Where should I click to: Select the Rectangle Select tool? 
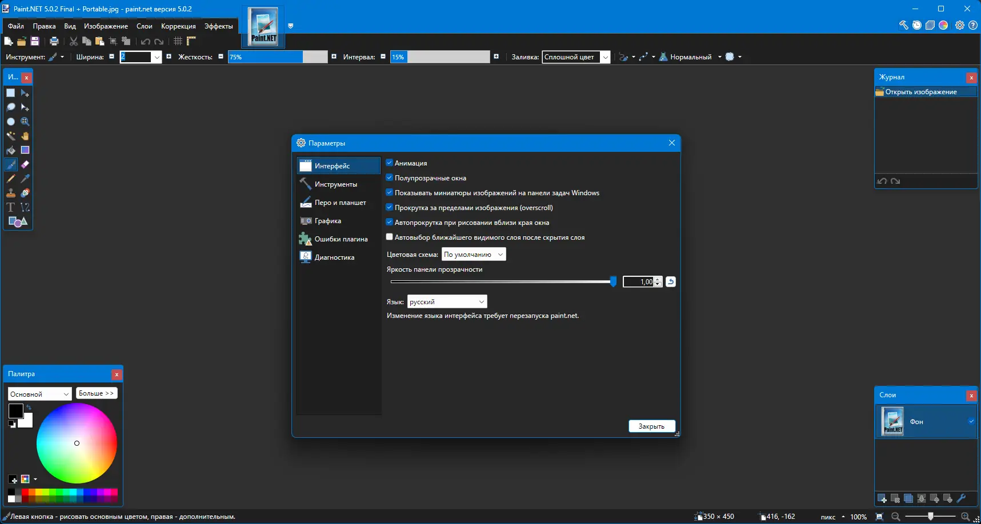pos(11,93)
